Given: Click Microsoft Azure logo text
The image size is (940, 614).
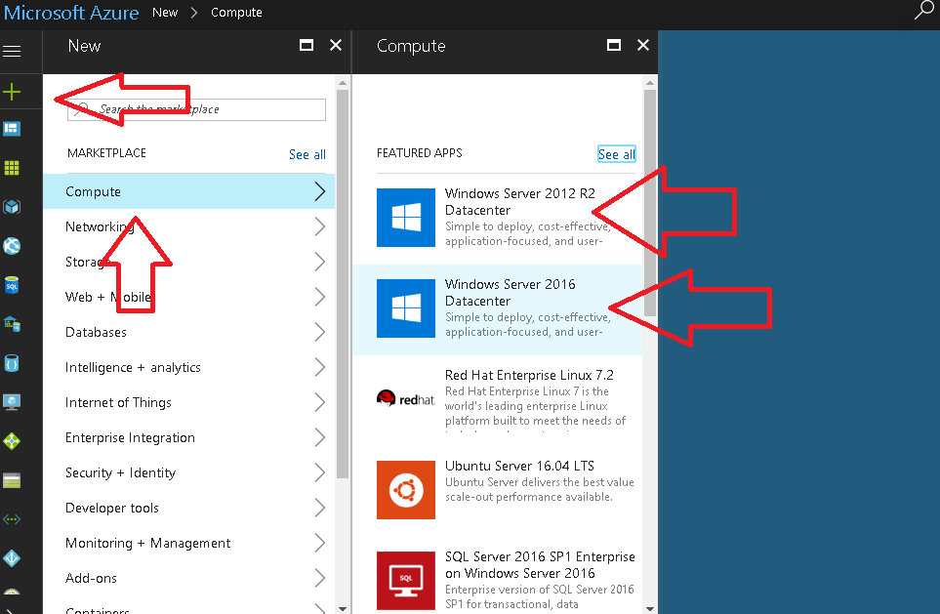Looking at the screenshot, I should click(70, 13).
